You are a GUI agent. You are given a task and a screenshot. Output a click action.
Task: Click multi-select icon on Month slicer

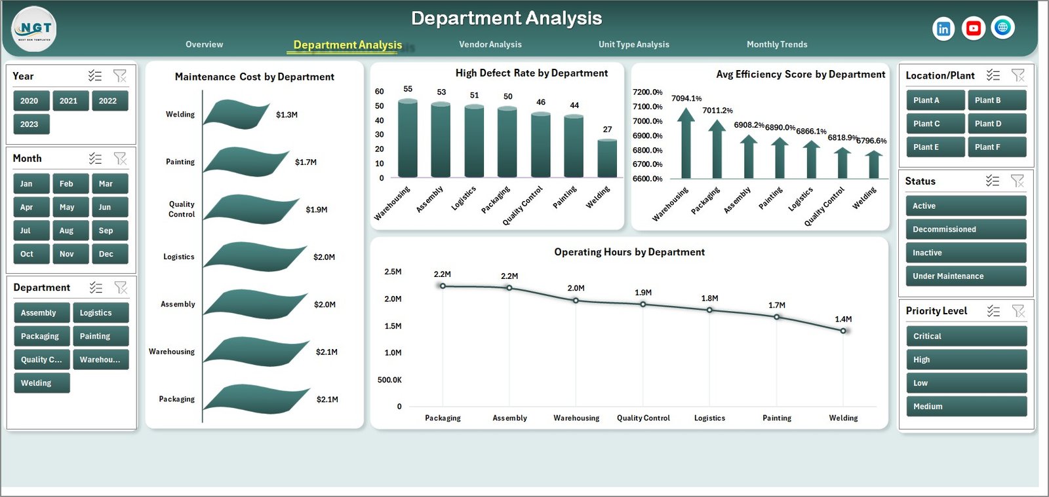96,158
